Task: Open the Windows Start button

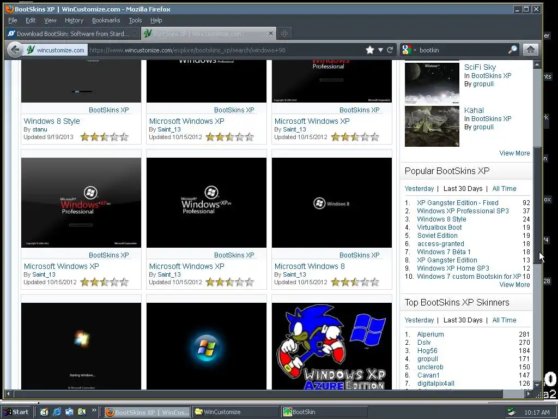Action: (16, 412)
